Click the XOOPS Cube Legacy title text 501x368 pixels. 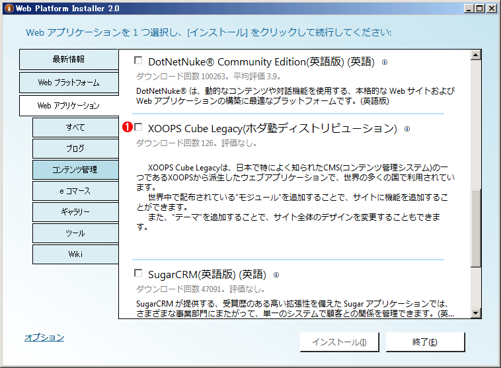[x=272, y=128]
